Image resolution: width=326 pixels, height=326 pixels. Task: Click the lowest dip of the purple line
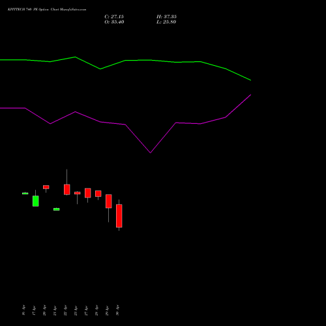click(x=150, y=153)
